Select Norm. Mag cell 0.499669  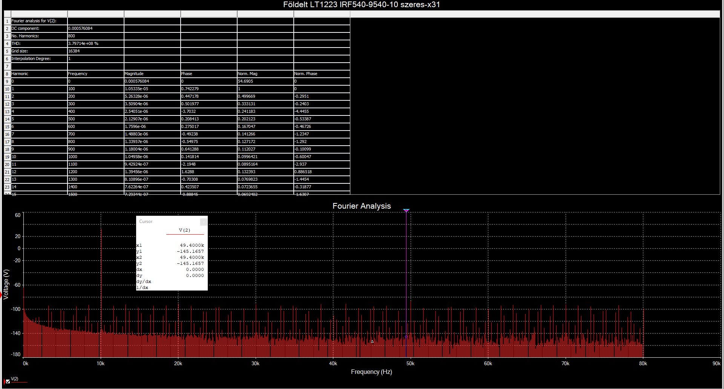pos(265,96)
